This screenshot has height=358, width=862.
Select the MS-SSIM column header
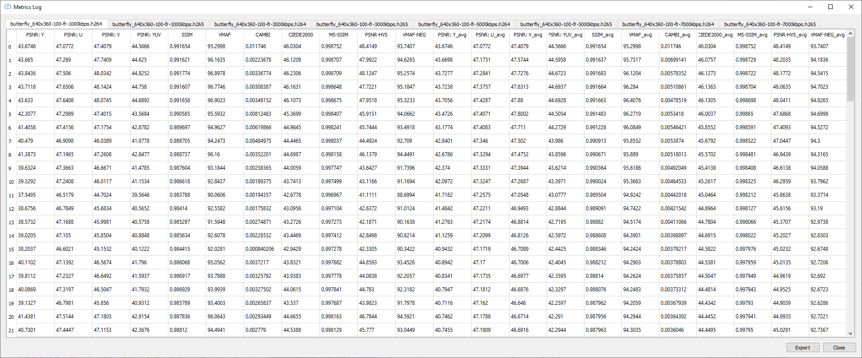click(x=338, y=35)
